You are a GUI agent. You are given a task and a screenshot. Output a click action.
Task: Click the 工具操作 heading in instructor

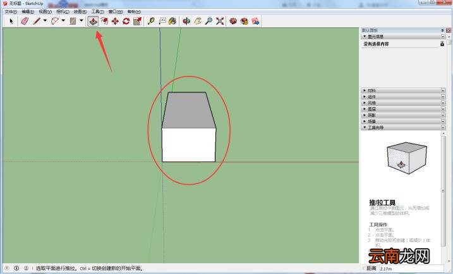[x=378, y=225]
